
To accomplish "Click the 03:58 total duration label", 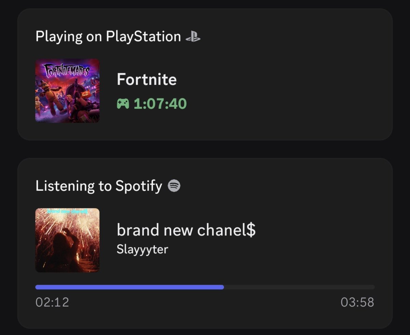I will point(357,302).
